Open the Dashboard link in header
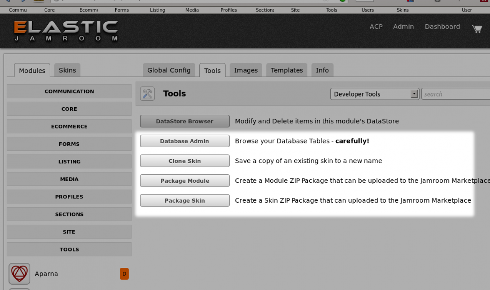 pyautogui.click(x=443, y=27)
